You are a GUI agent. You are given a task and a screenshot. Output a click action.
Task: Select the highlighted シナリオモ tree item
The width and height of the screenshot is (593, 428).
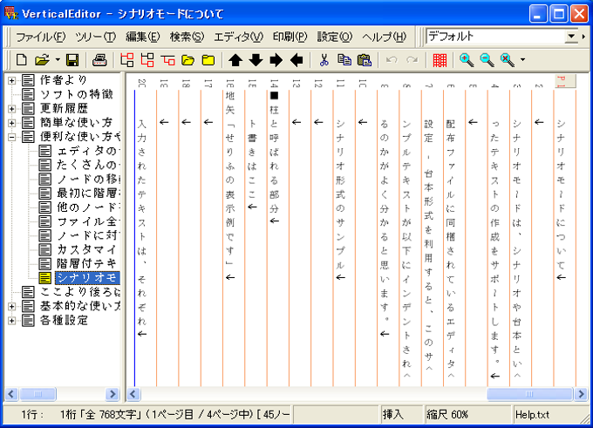point(88,278)
